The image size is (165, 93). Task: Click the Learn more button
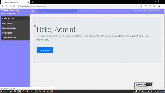click(45, 50)
